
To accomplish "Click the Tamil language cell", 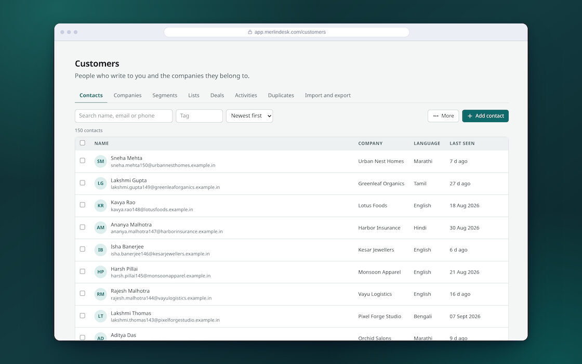I will pos(420,184).
